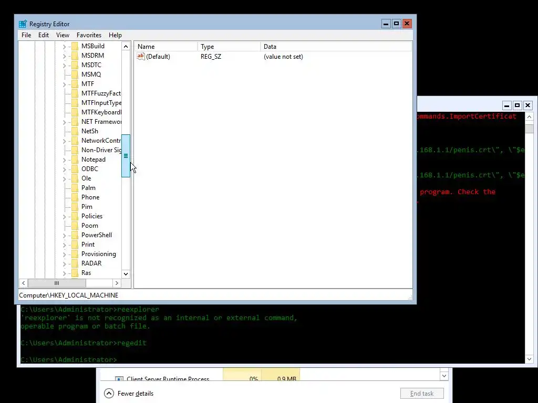Open the Edit menu in Registry Editor
The image size is (538, 403).
[x=43, y=35]
